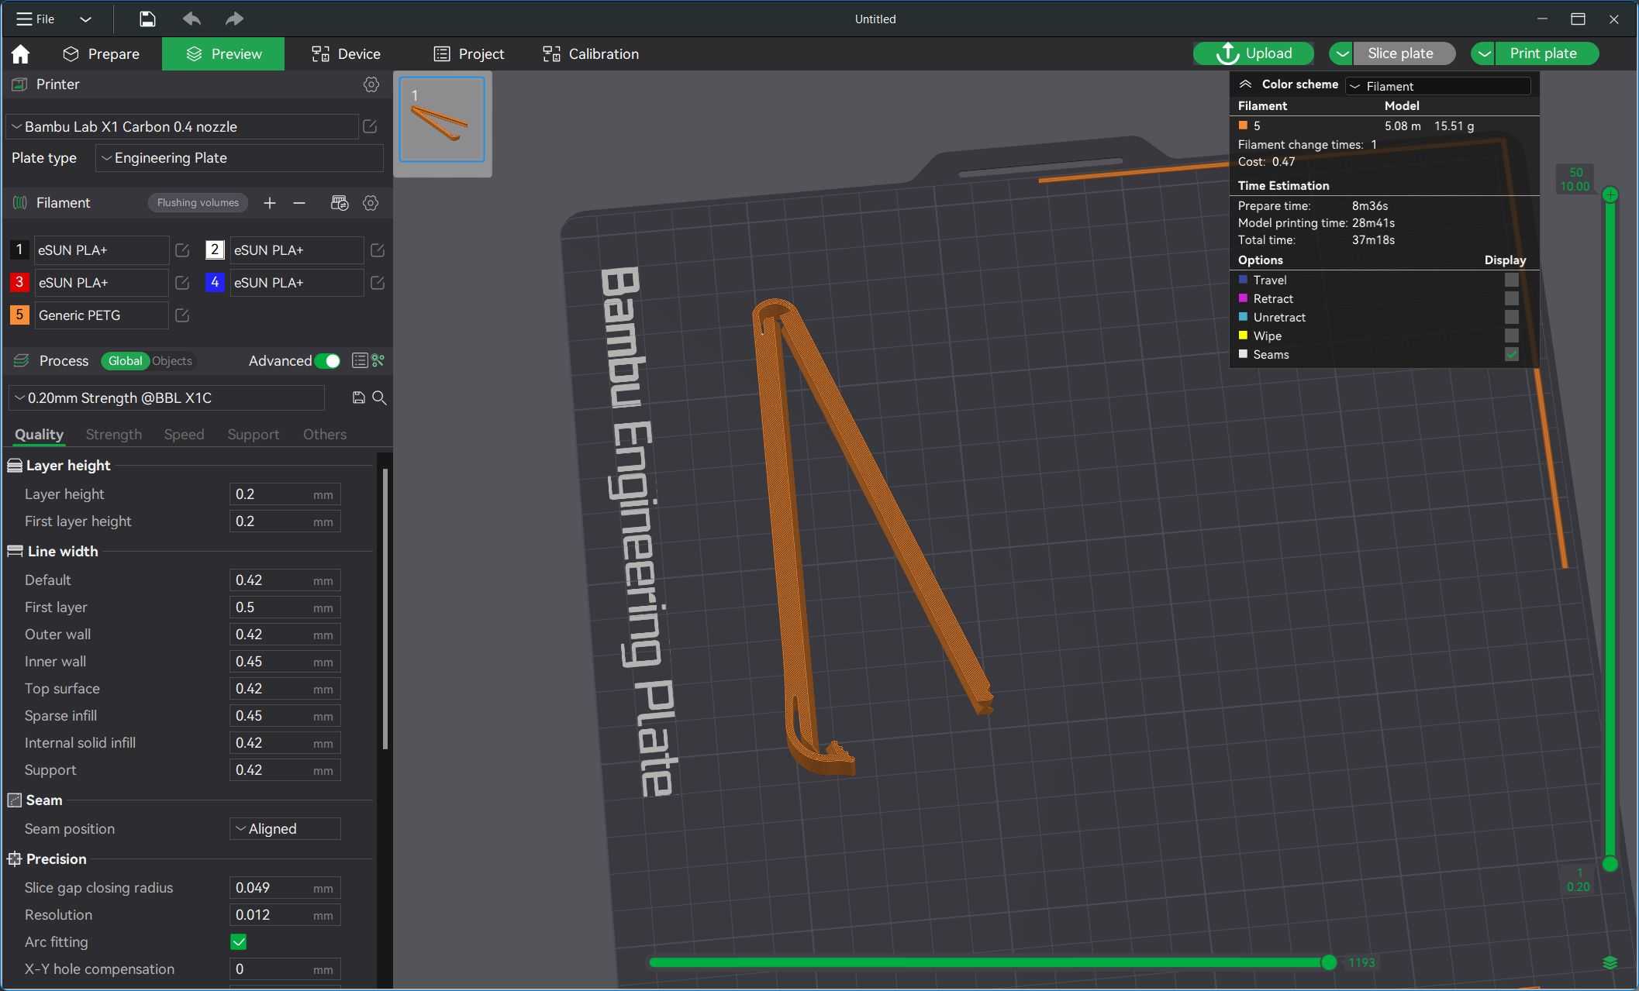Select the Others settings tab
Image resolution: width=1639 pixels, height=991 pixels.
[324, 435]
